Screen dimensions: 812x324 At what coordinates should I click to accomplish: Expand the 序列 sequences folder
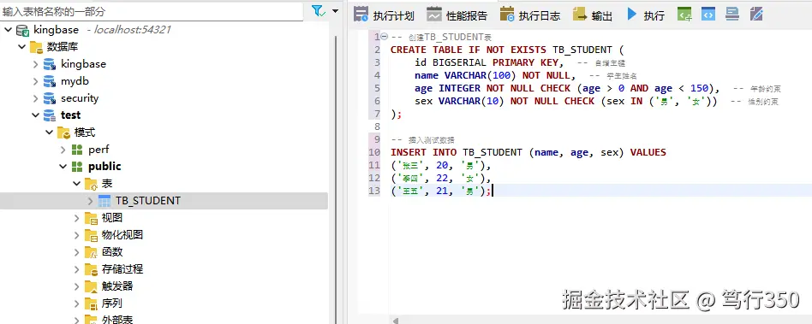pyautogui.click(x=76, y=303)
